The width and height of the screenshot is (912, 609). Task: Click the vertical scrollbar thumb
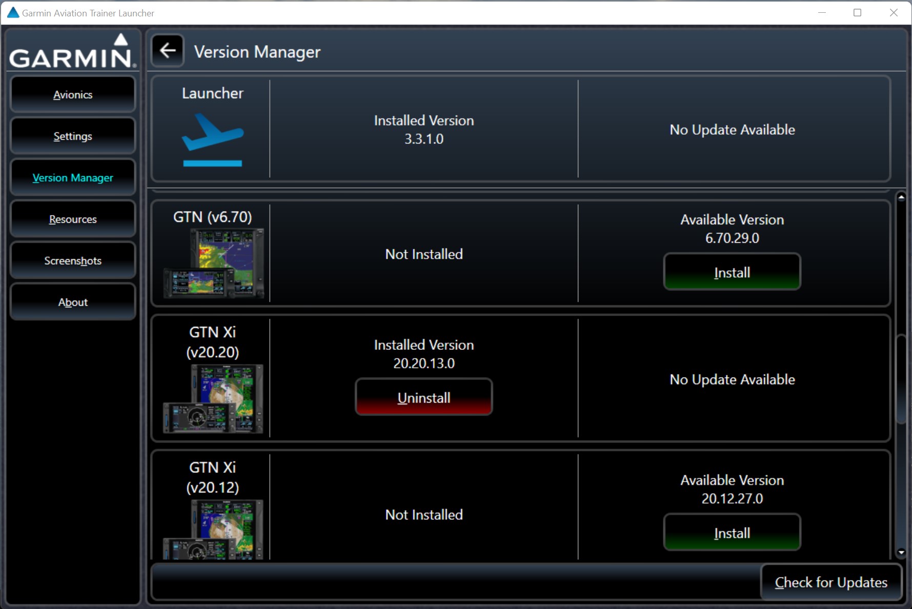coord(901,379)
